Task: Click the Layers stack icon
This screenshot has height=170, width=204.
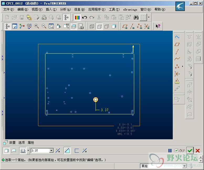Action: point(74,26)
